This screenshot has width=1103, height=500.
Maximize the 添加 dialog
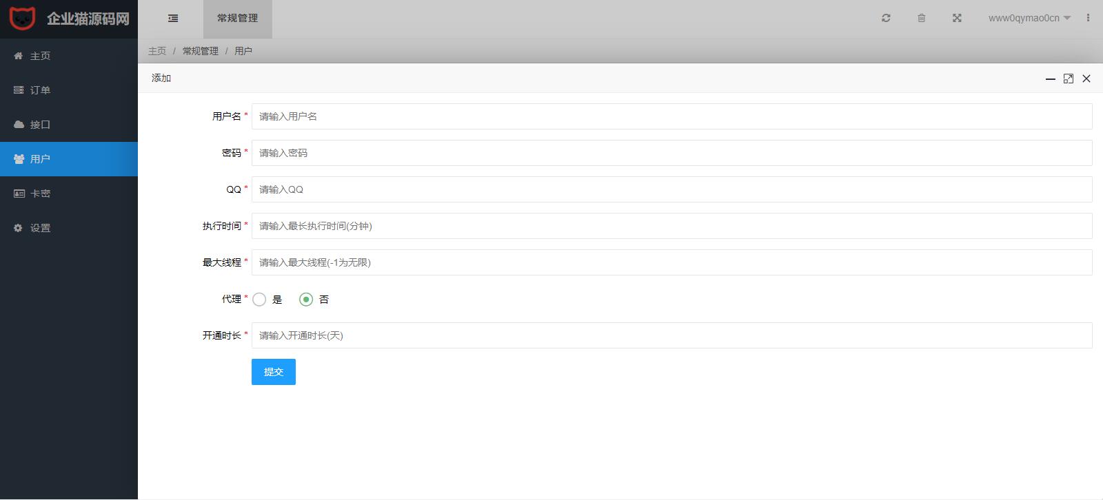(1069, 79)
